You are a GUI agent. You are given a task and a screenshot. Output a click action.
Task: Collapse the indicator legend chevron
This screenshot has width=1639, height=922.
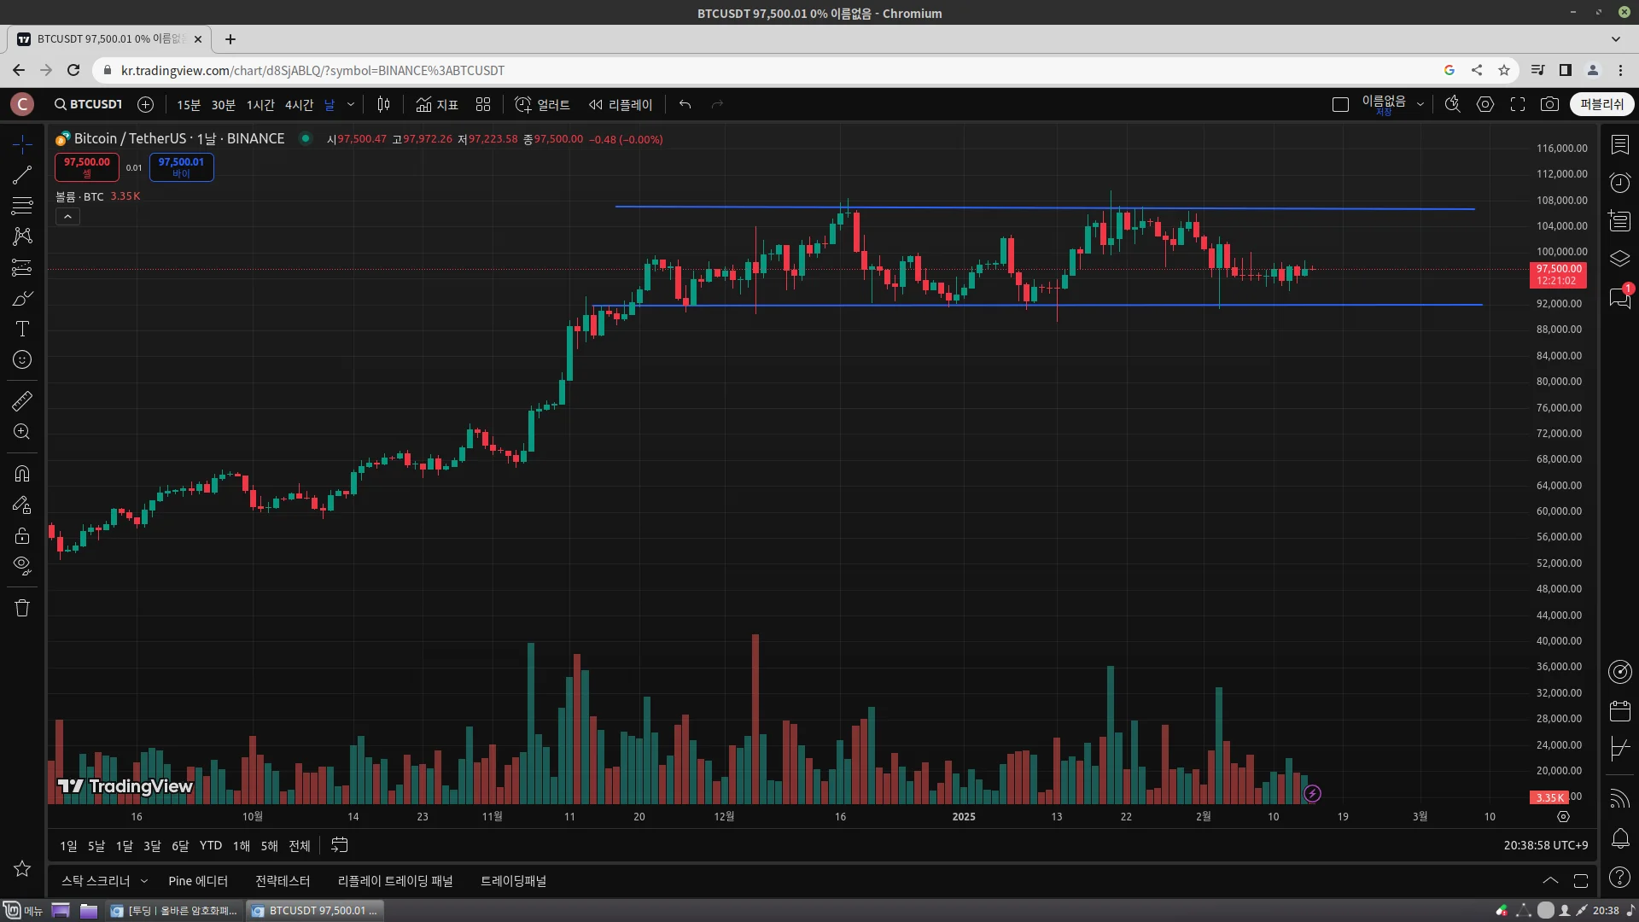(67, 217)
